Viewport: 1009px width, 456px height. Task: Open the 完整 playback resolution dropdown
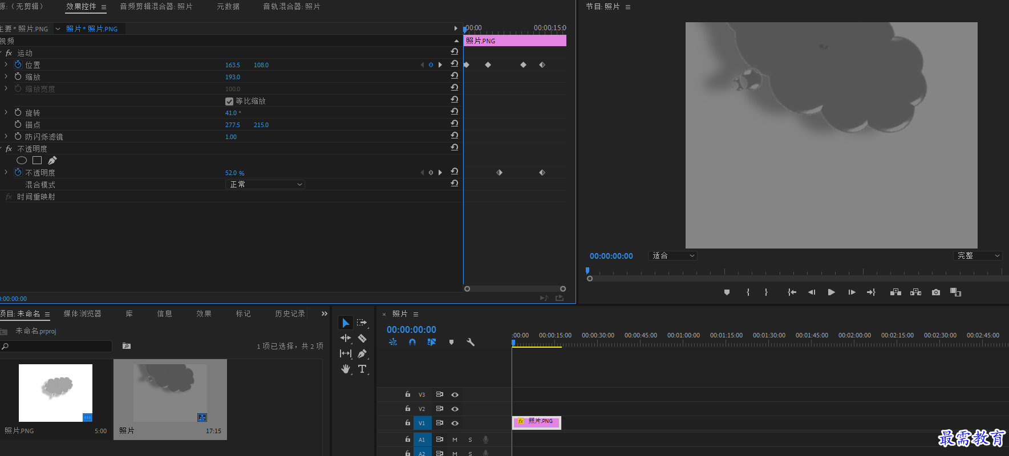point(978,256)
